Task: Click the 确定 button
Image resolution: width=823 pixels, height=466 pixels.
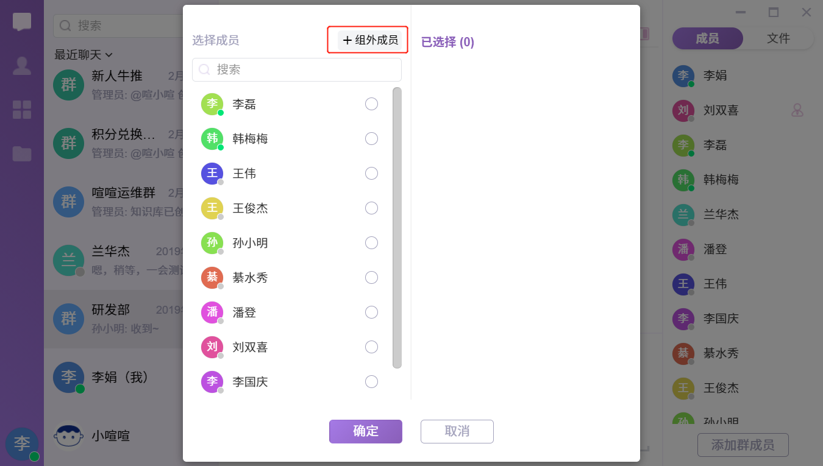Action: click(x=366, y=431)
